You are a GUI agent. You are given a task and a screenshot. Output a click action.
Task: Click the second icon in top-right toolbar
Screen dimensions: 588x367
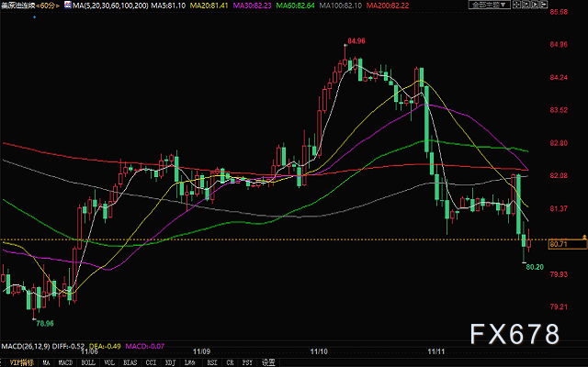pyautogui.click(x=526, y=5)
